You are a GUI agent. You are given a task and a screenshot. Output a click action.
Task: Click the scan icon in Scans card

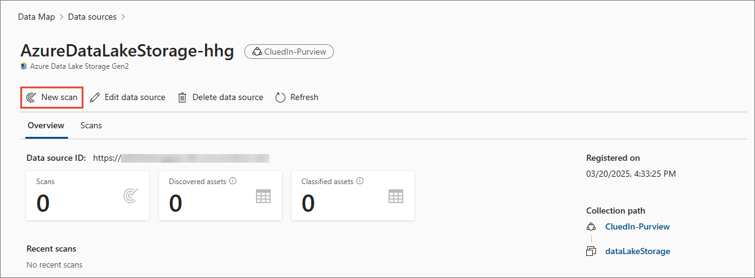click(x=130, y=196)
